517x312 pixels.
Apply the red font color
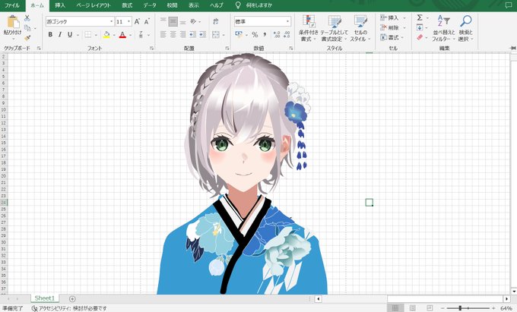(122, 35)
